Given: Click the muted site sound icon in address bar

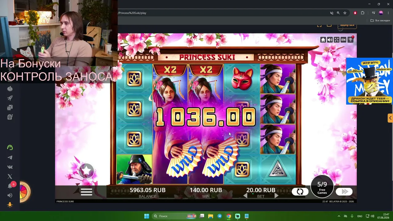Looking at the screenshot, I should pos(332,13).
